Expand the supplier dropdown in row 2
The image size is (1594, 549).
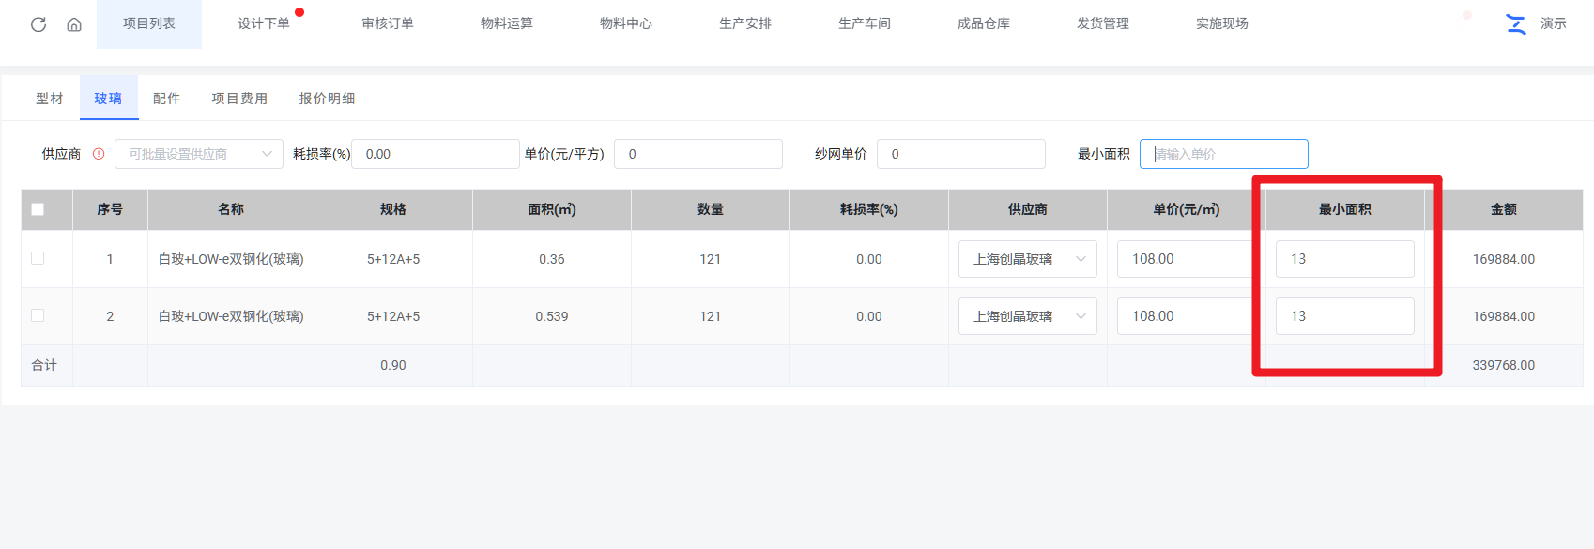click(1027, 316)
